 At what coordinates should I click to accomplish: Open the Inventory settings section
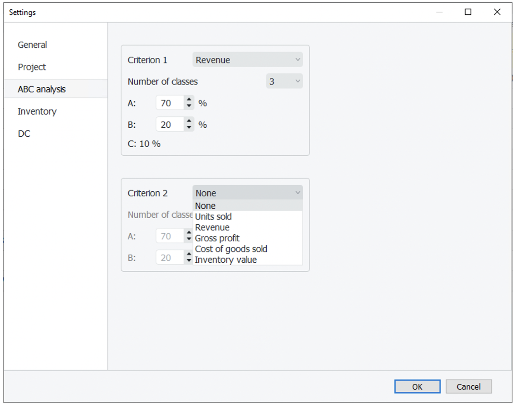(37, 111)
